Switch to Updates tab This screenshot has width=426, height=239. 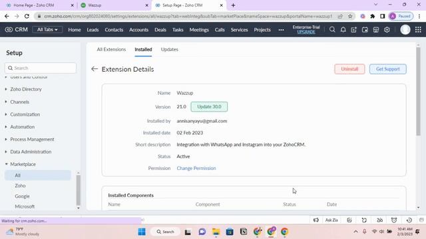coord(170,49)
